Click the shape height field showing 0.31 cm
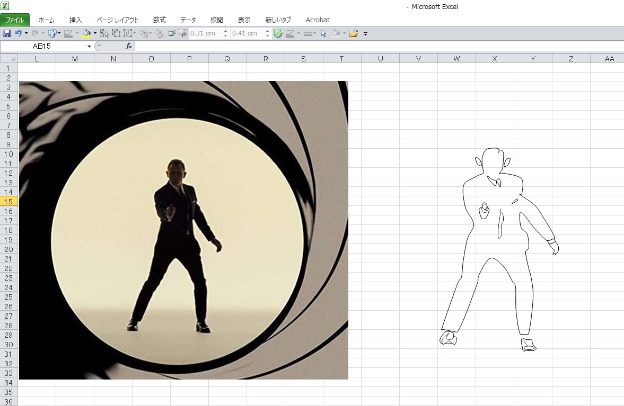 pyautogui.click(x=205, y=33)
